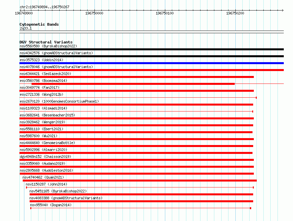The width and height of the screenshot is (293, 221).
Task: Select the nsv4740462 (Quan2021) label
Action: [43, 177]
